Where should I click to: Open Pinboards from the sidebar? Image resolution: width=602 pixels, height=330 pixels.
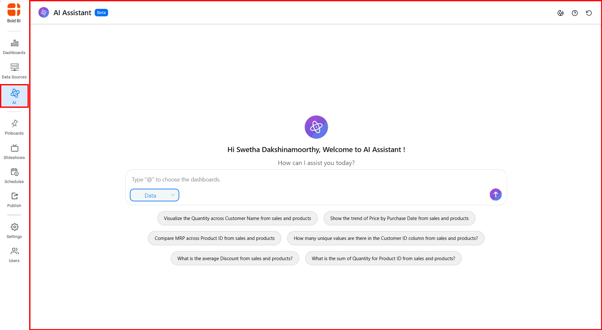coord(14,127)
